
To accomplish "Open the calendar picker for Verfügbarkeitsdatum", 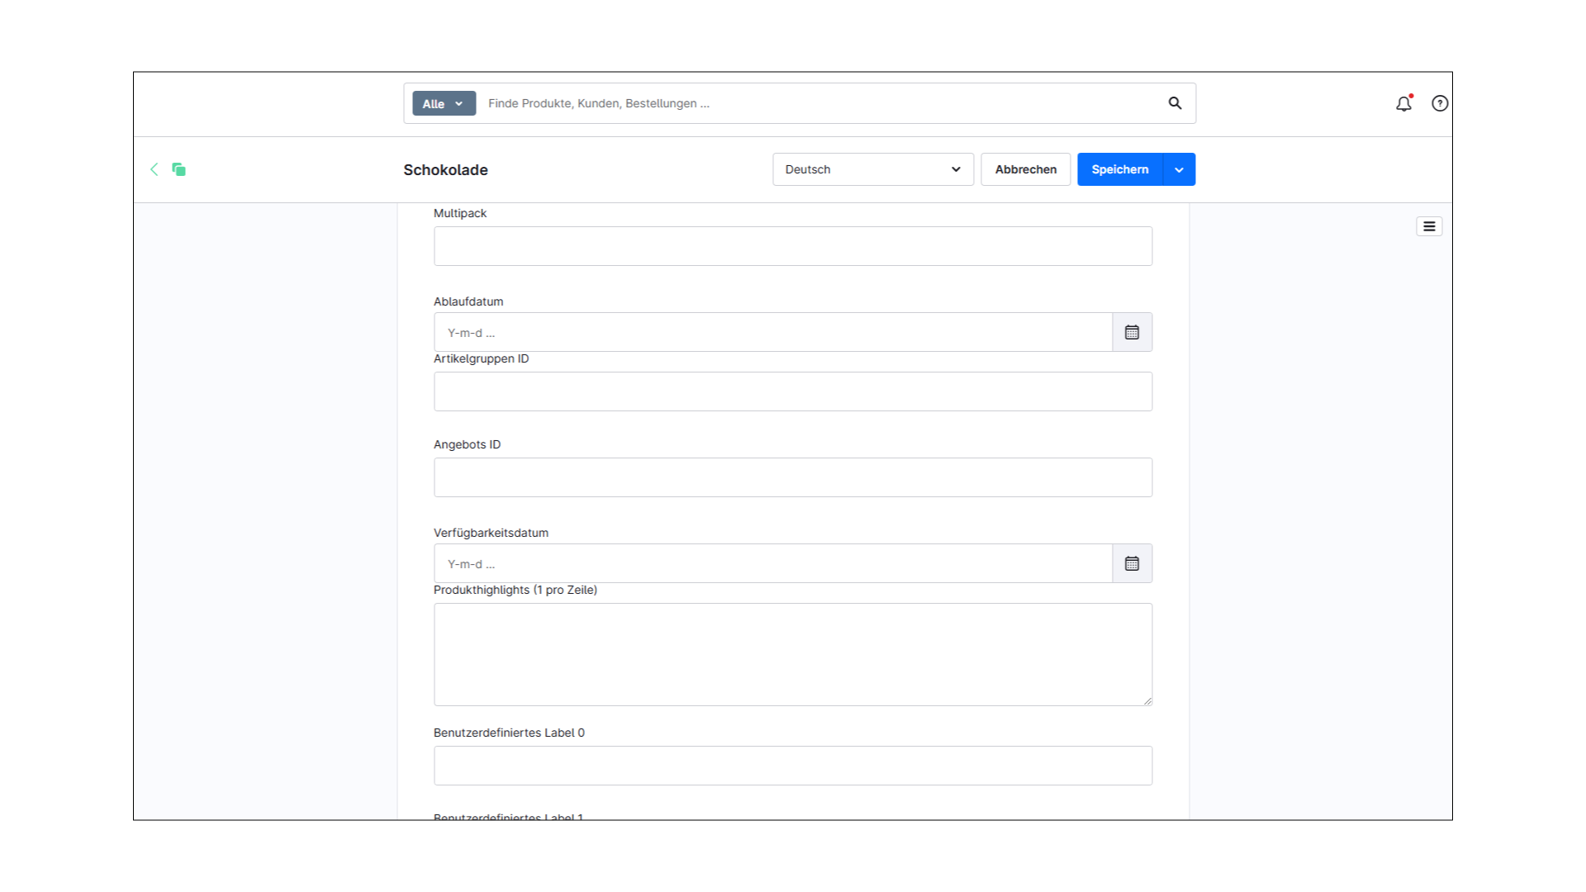I will click(x=1132, y=563).
